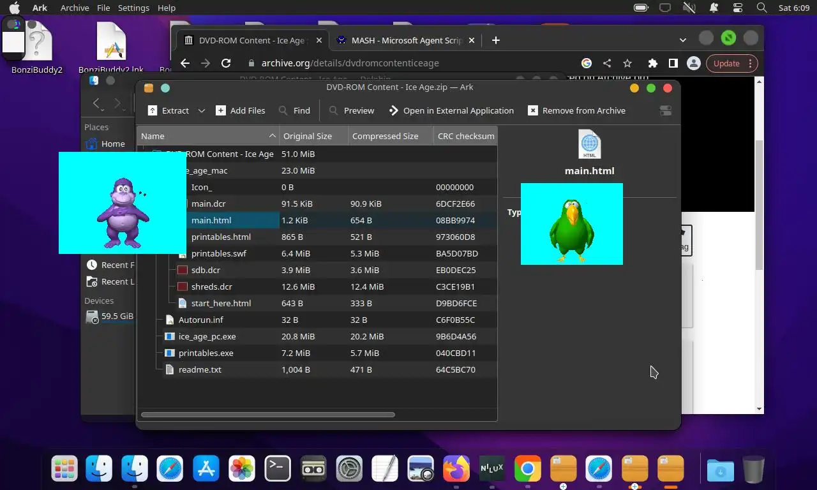This screenshot has height=490, width=817.
Task: Open Chrome's tab search chevron
Action: pyautogui.click(x=683, y=40)
